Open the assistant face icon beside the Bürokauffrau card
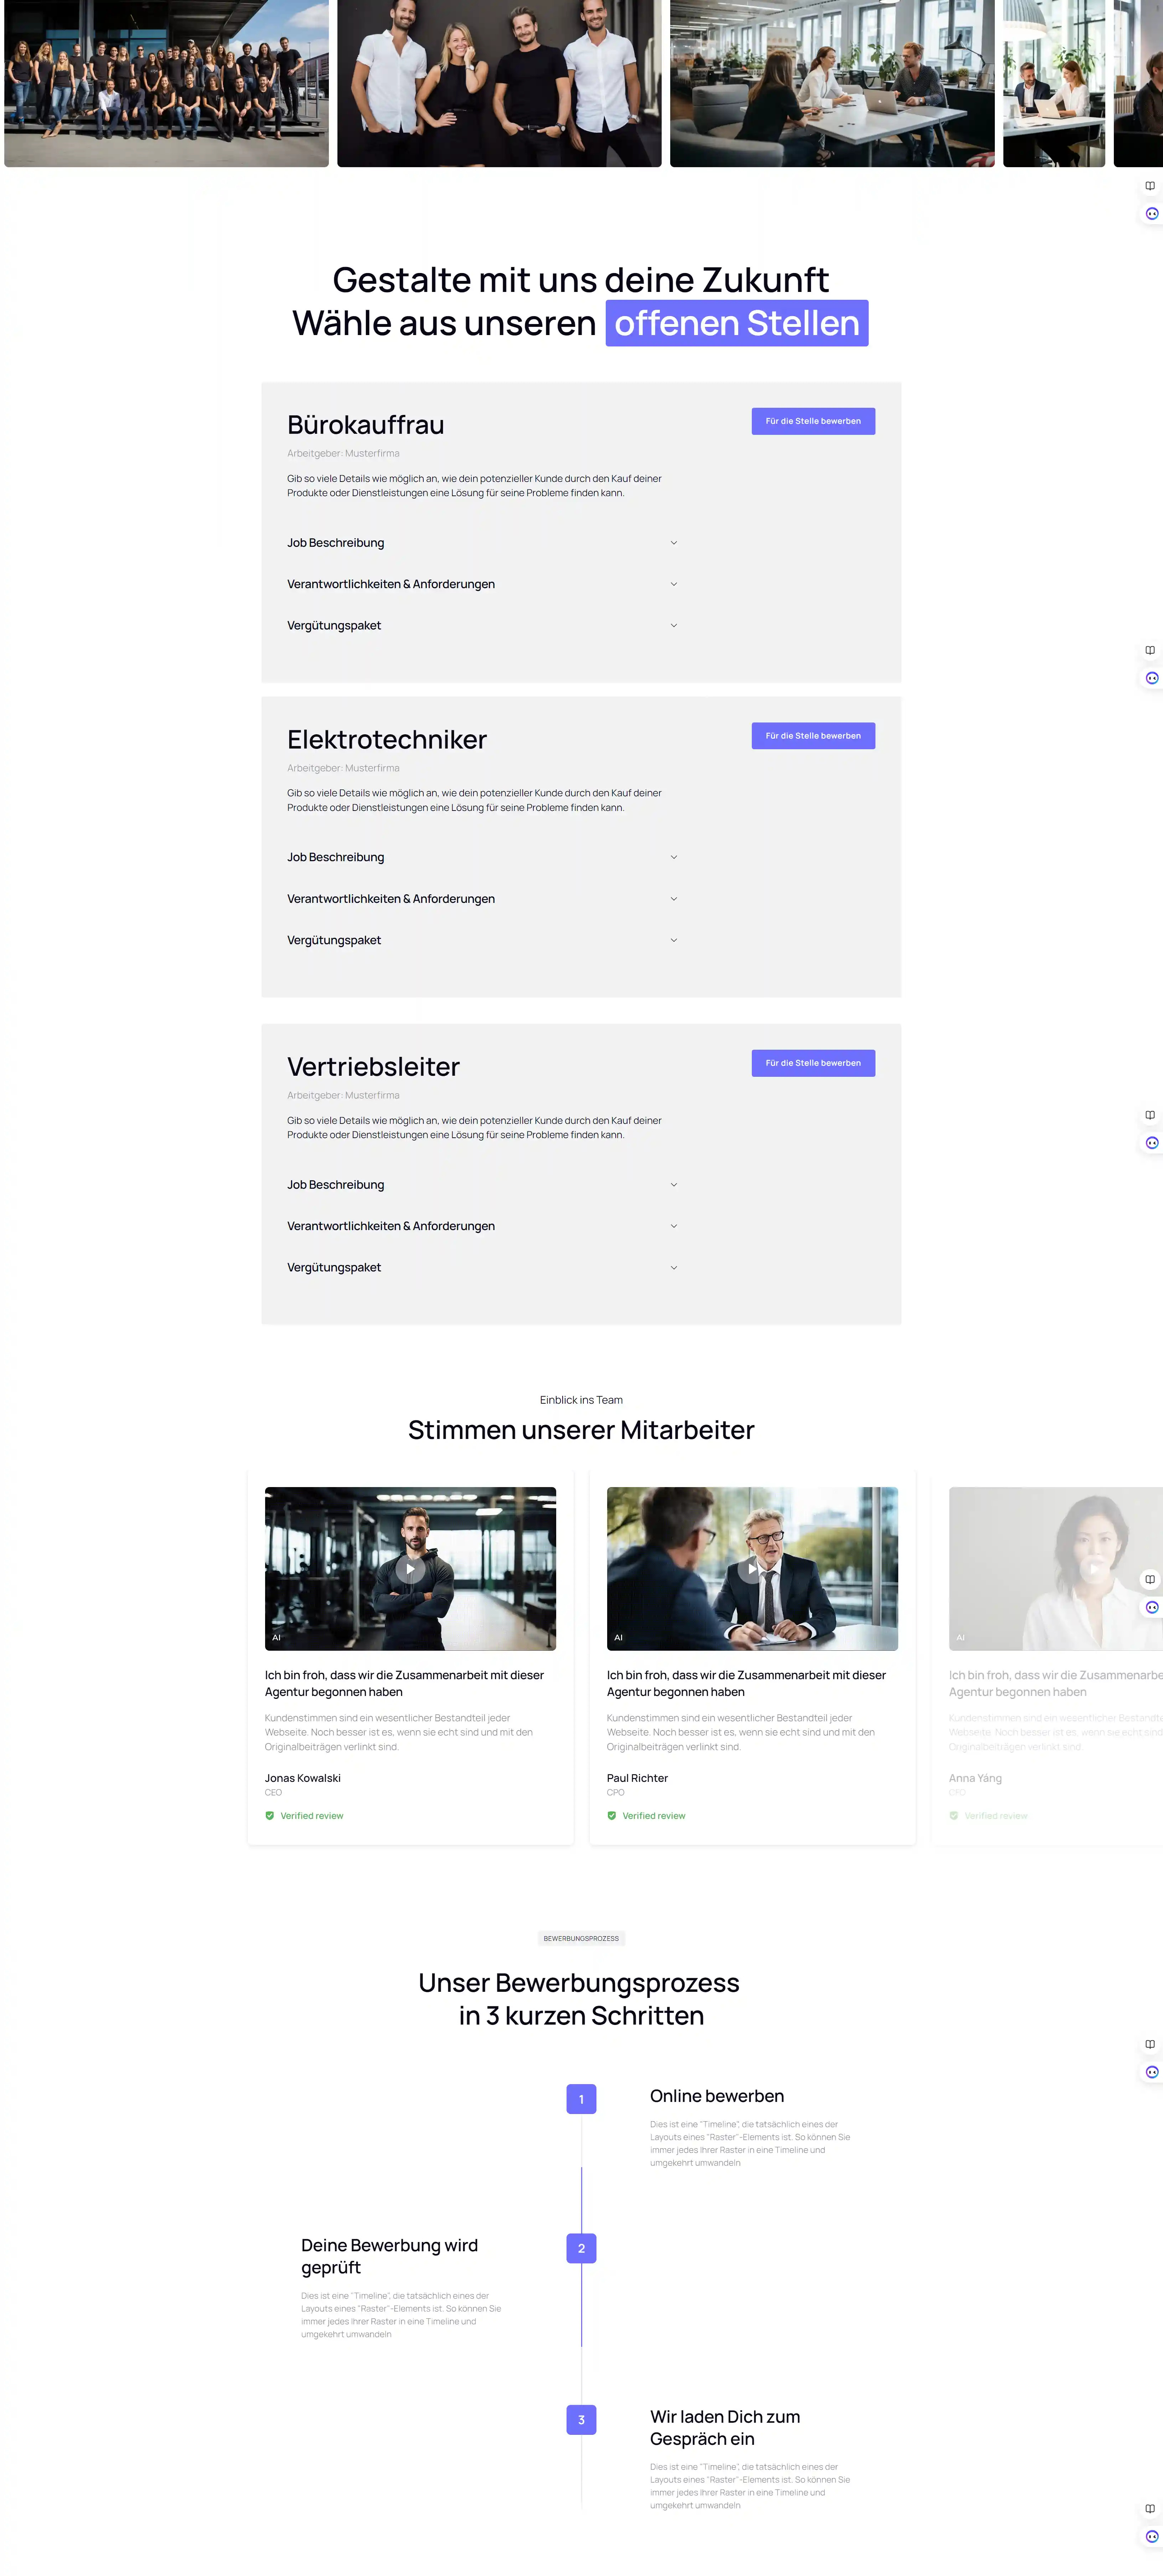This screenshot has width=1163, height=2576. pos(1152,678)
